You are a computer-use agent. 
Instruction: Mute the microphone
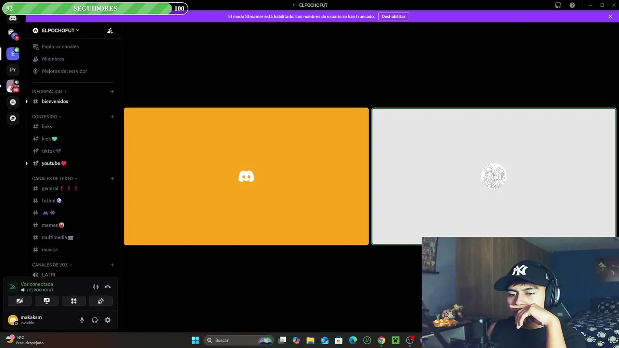tap(82, 320)
